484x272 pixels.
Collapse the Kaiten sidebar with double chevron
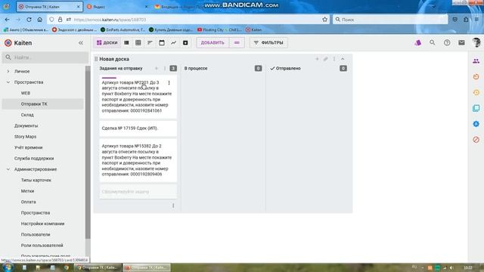(81, 43)
